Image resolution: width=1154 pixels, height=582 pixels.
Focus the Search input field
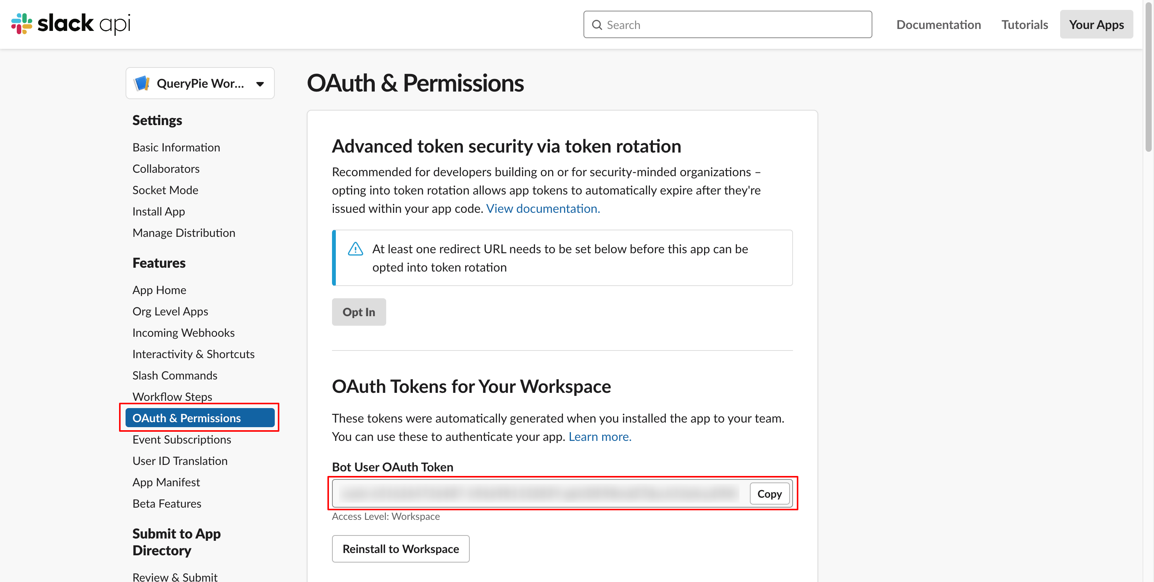(735, 25)
